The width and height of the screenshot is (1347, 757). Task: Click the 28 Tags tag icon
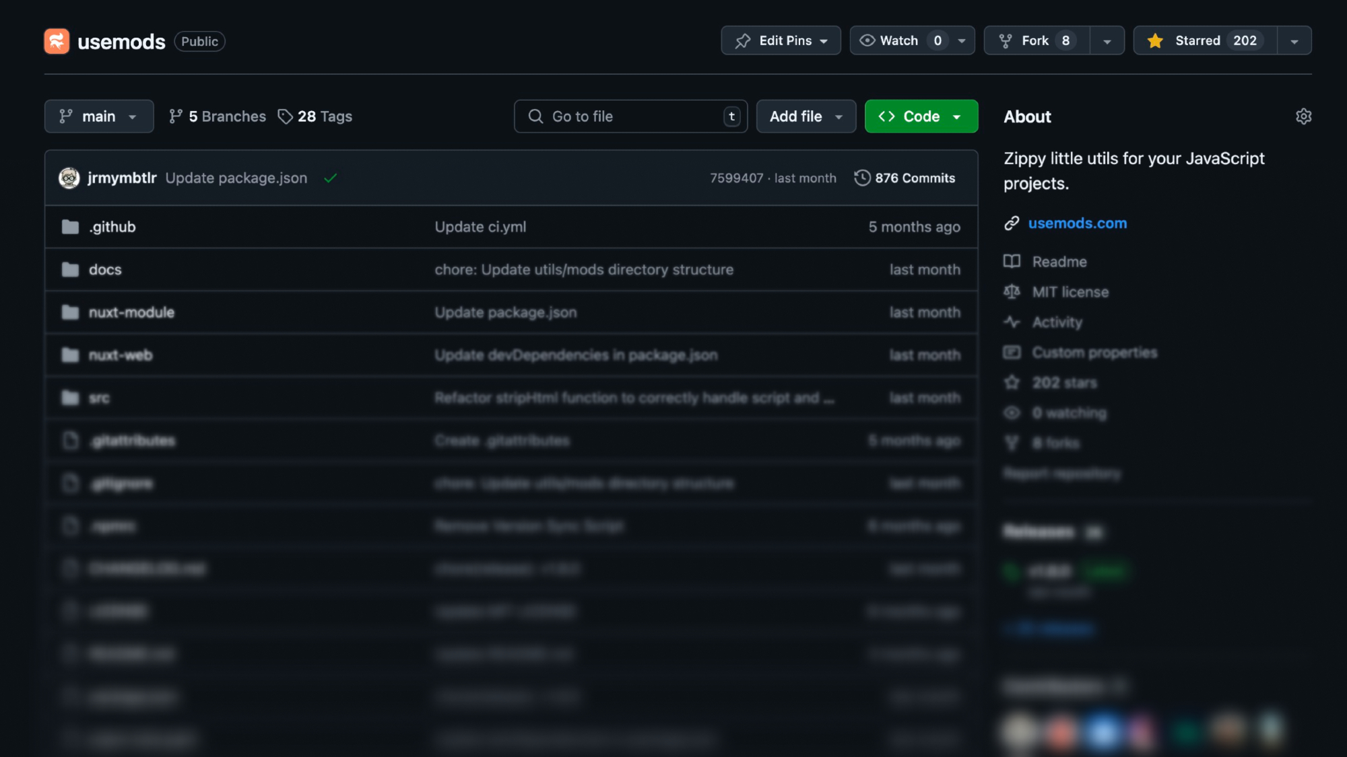point(286,116)
